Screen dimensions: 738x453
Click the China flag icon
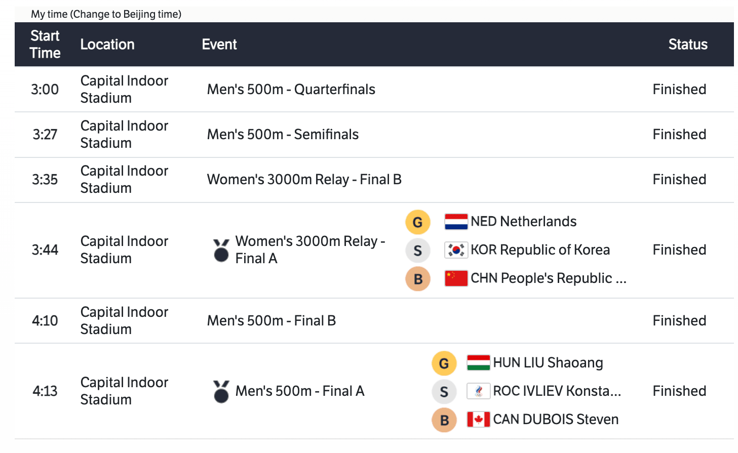click(x=455, y=278)
